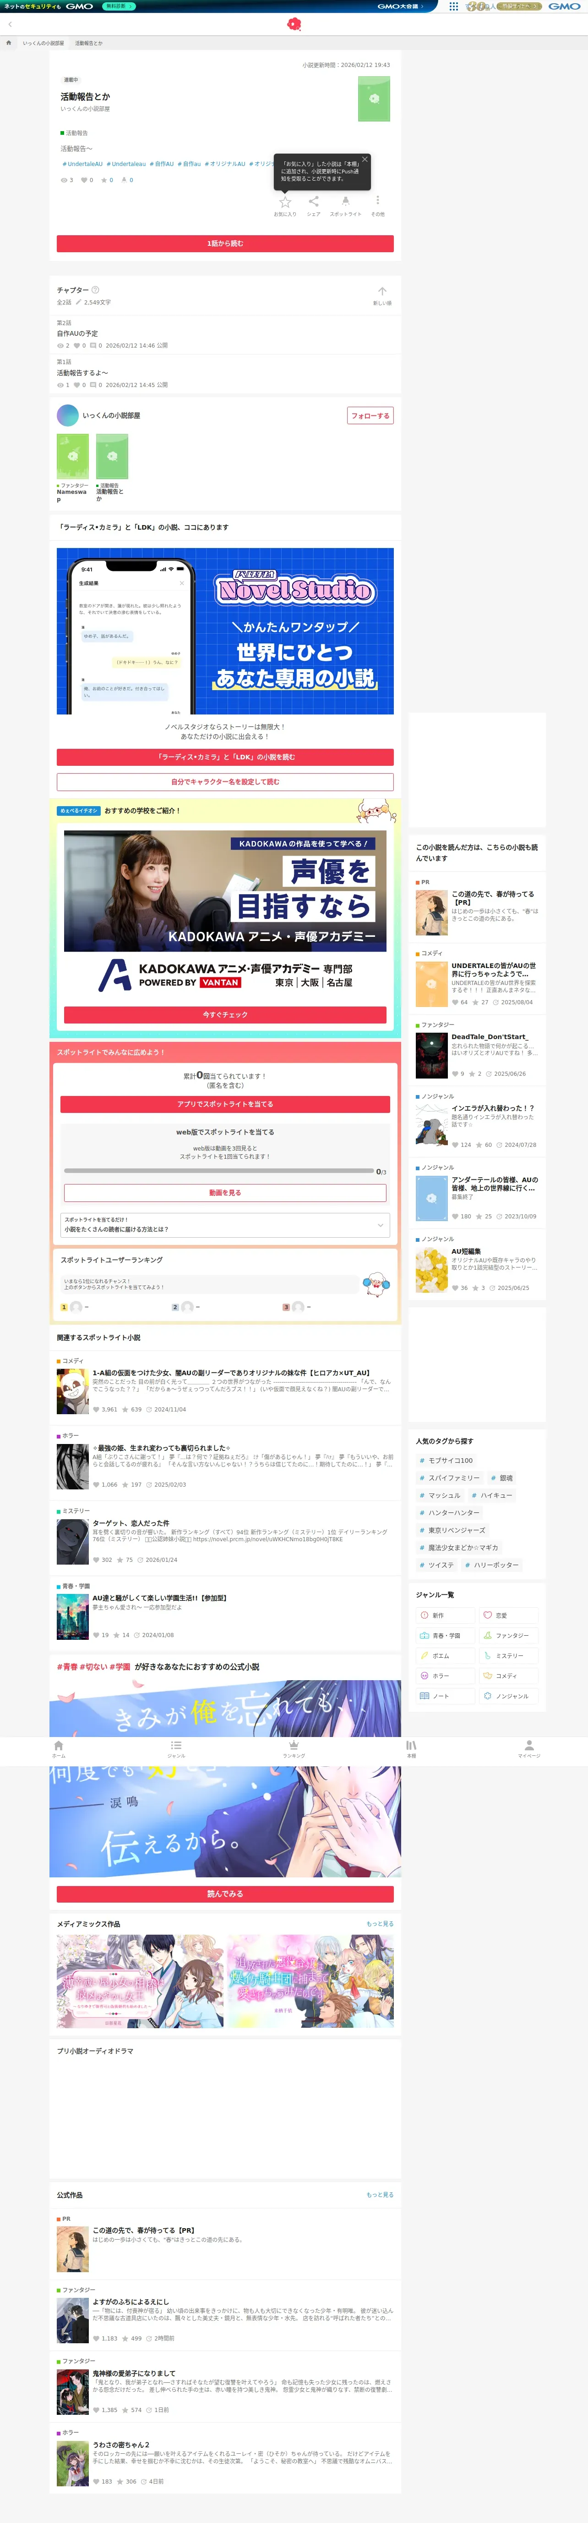Open マイページ in bottom navigation
588x2523 pixels.
528,1749
